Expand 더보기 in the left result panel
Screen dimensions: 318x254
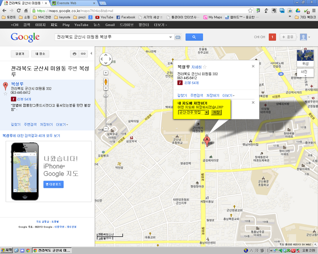62,125
